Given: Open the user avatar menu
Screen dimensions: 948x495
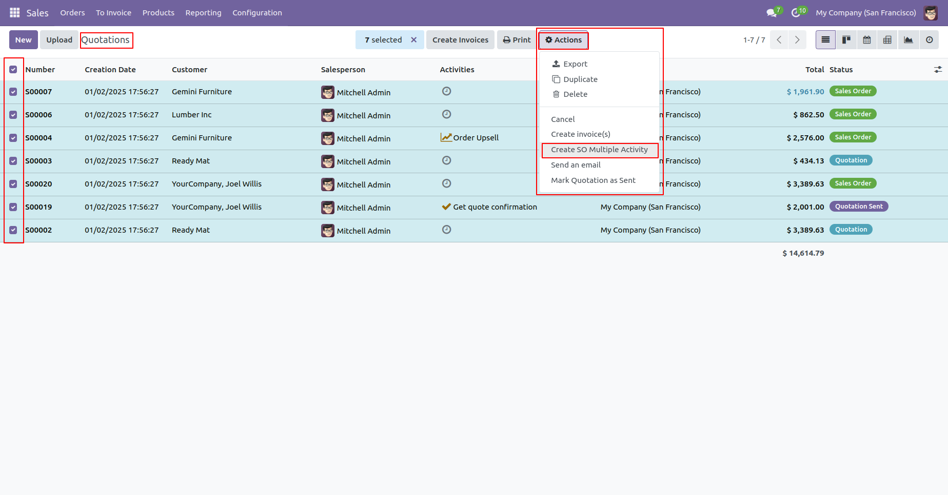Looking at the screenshot, I should (x=931, y=13).
